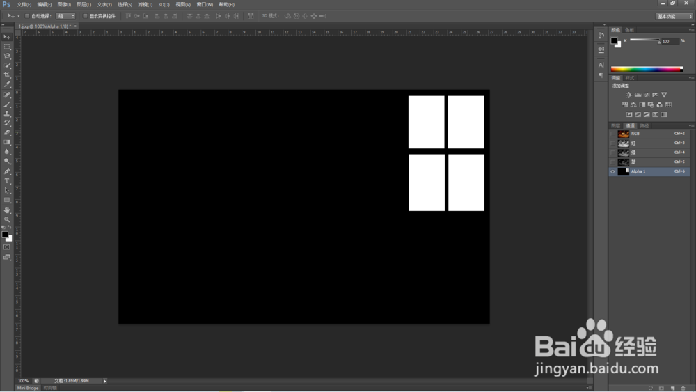Image resolution: width=696 pixels, height=392 pixels.
Task: Show the Blue channel visibility
Action: tap(612, 162)
